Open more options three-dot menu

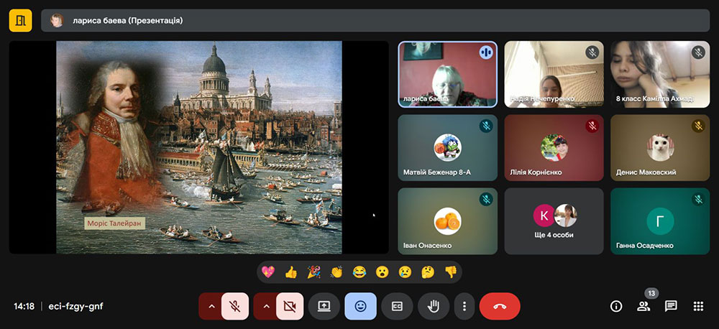[x=464, y=306]
